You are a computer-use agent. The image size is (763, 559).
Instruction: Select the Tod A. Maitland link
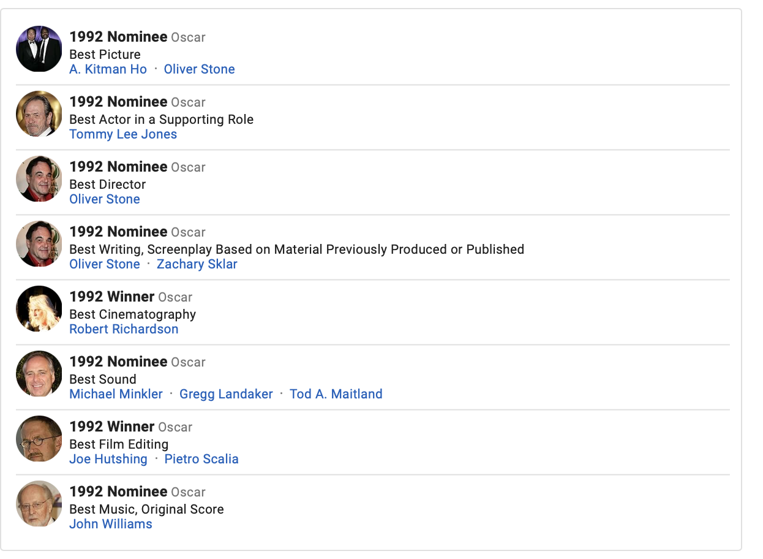tap(336, 394)
